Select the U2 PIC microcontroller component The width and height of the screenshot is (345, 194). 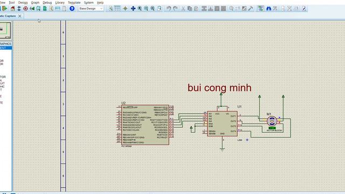pyautogui.click(x=145, y=124)
